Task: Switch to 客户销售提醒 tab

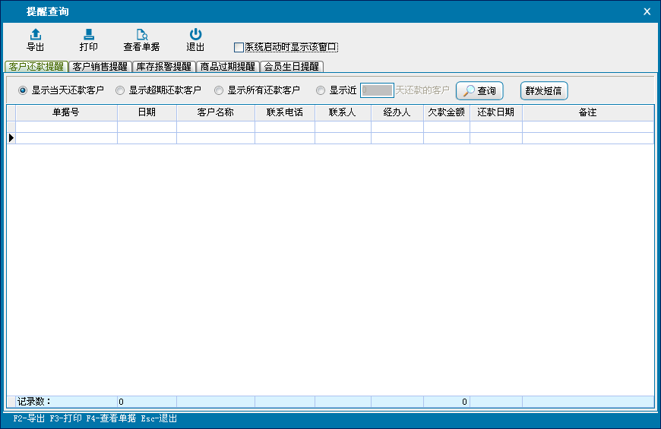Action: (x=100, y=67)
